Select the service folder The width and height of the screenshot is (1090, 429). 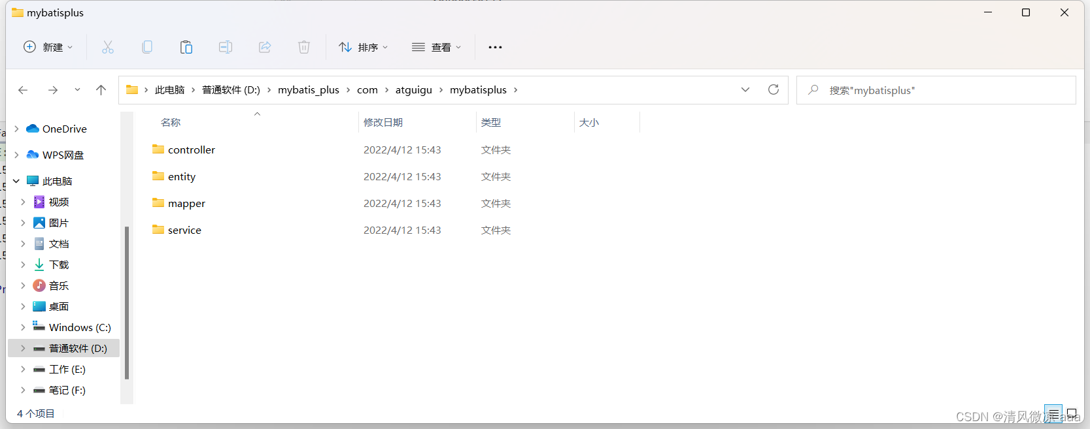[184, 230]
